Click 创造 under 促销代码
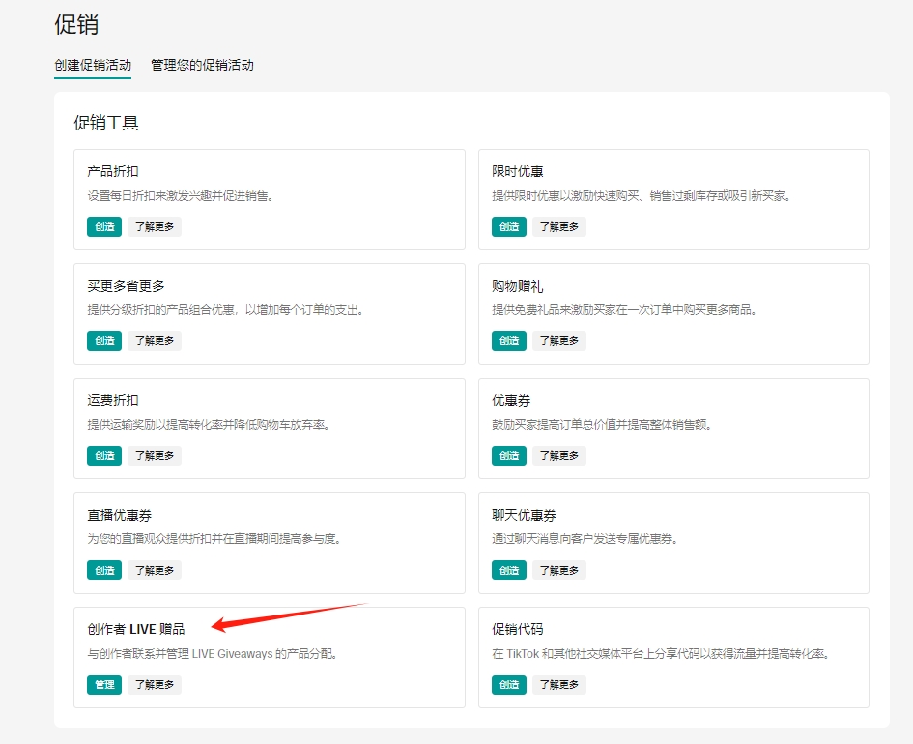The width and height of the screenshot is (913, 744). 508,684
